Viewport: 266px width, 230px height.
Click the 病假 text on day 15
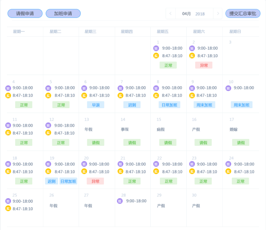point(160,129)
